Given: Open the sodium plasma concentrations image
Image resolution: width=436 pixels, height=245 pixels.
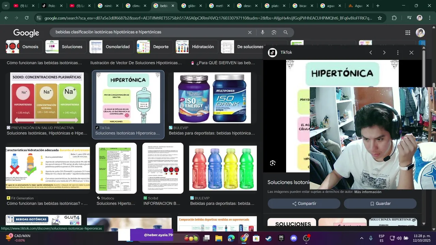Looking at the screenshot, I should pyautogui.click(x=47, y=98).
